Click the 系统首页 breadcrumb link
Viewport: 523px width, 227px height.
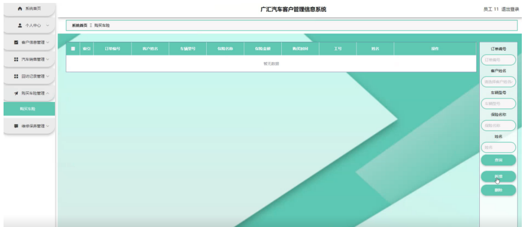coord(80,25)
